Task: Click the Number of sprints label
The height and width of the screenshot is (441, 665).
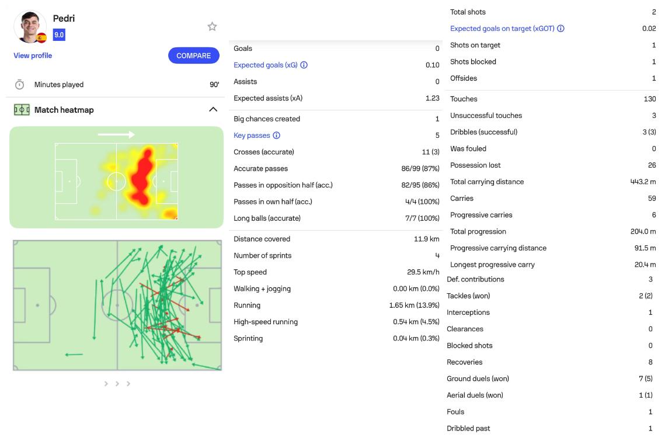Action: coord(263,255)
